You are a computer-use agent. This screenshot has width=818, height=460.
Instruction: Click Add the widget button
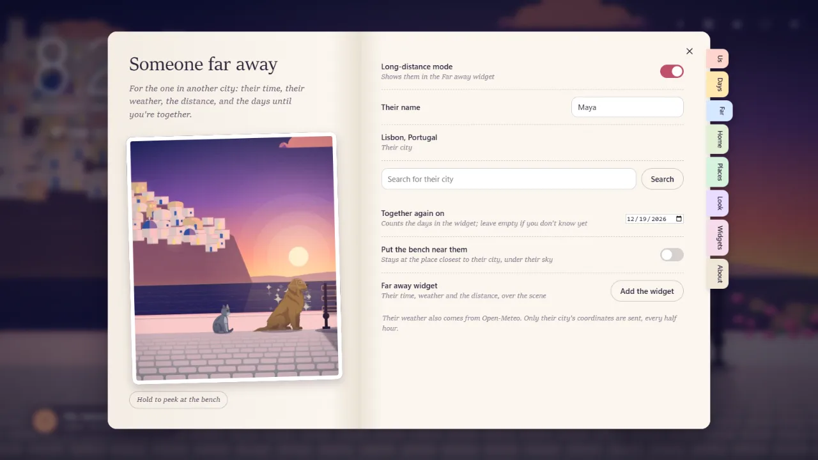(x=647, y=291)
